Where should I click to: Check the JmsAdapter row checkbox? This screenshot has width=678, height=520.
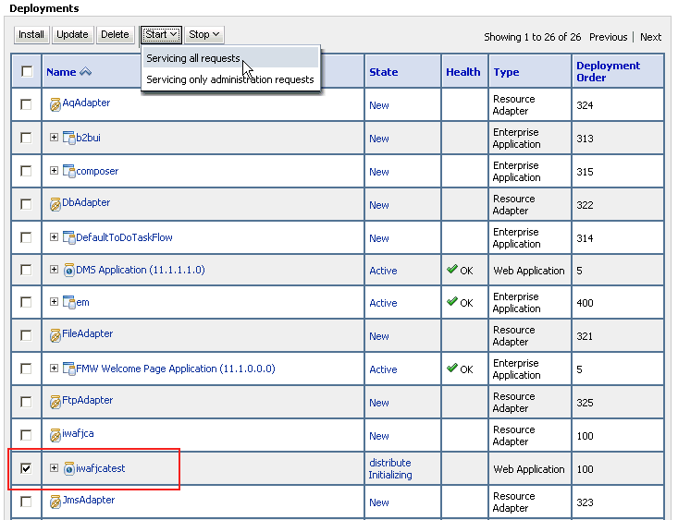[26, 502]
